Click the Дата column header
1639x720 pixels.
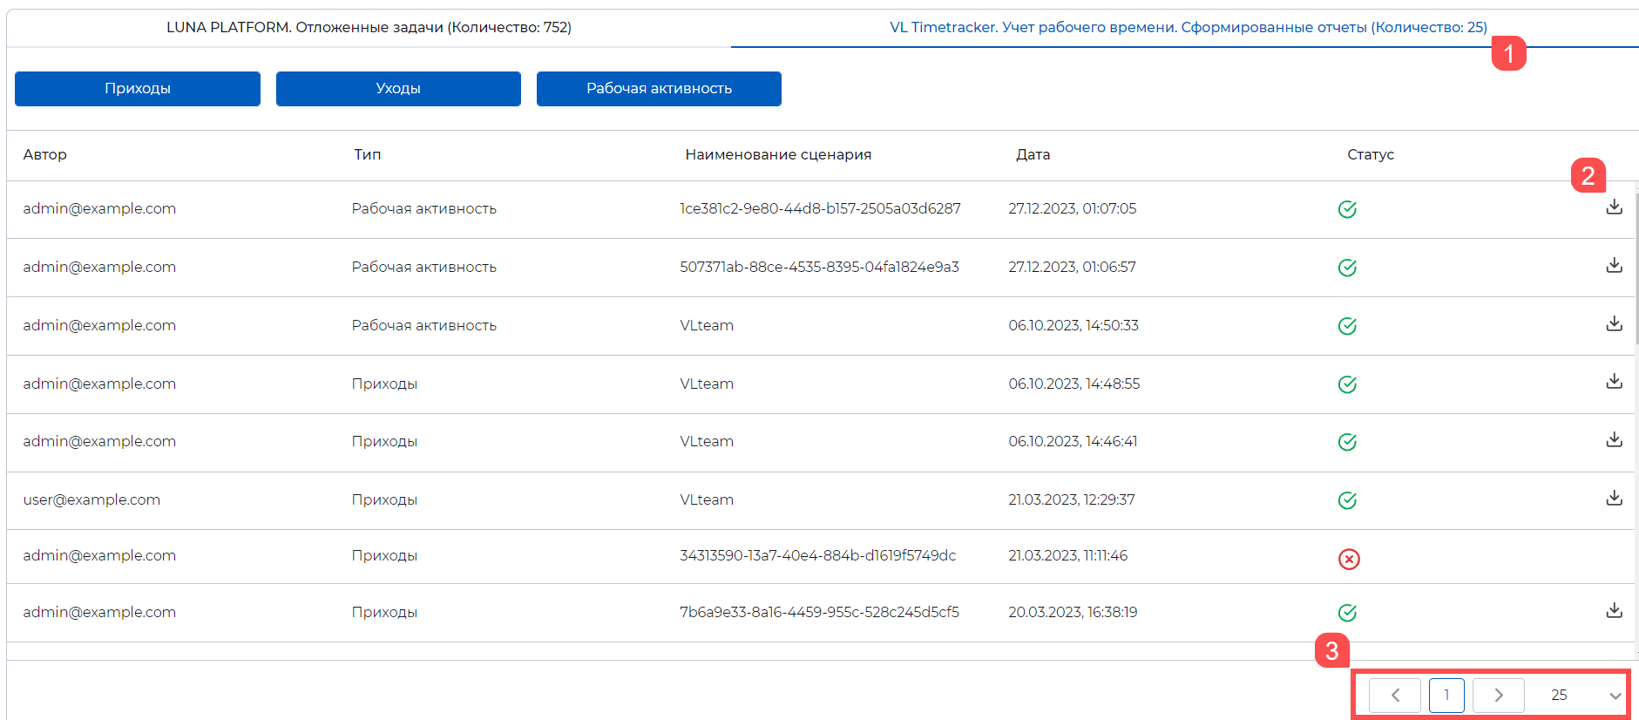1033,154
